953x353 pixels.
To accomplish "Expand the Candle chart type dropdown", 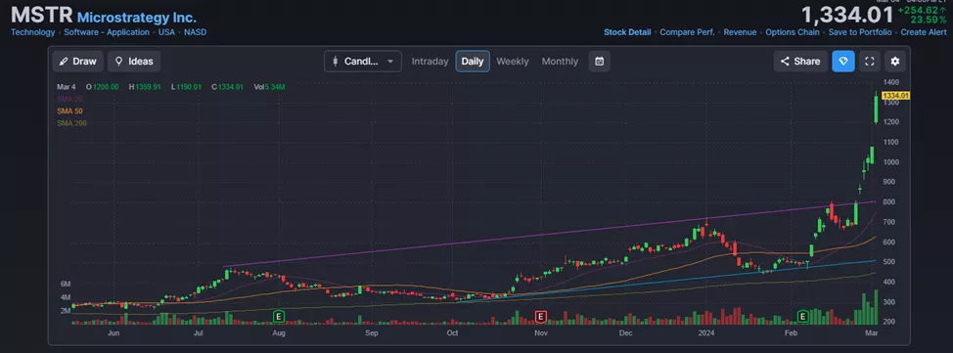I will pyautogui.click(x=363, y=62).
